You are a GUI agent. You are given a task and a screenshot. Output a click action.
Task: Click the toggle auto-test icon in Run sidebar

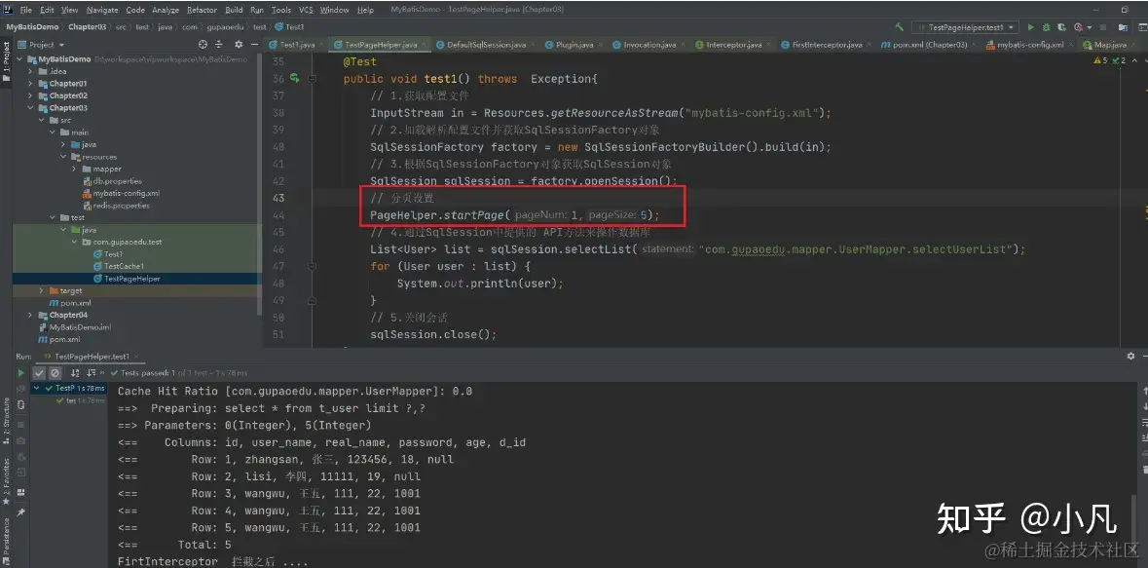tap(21, 404)
